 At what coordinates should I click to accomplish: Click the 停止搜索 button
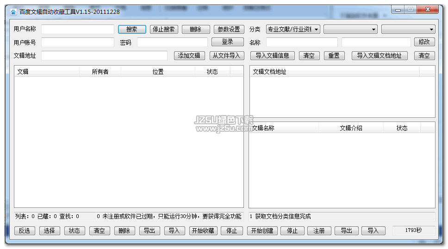tap(164, 29)
